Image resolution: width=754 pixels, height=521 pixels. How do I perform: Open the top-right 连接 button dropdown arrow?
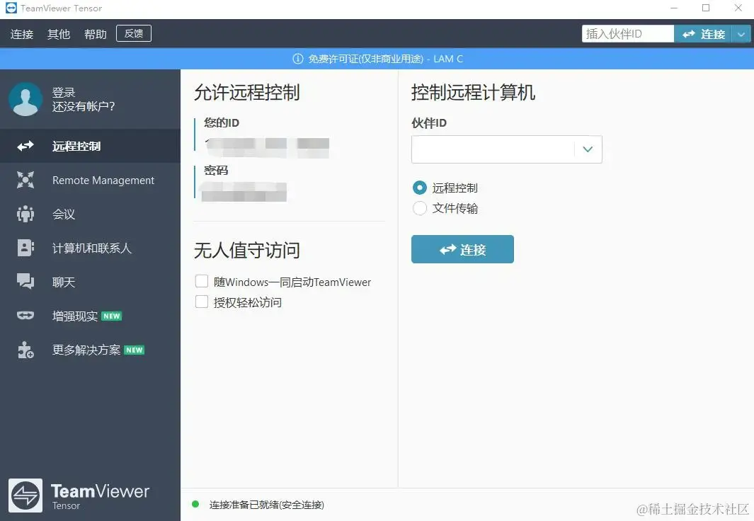(741, 34)
